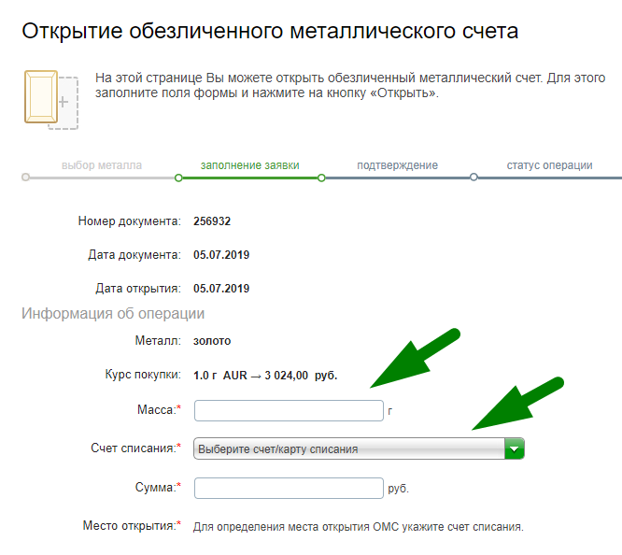Open the Счет списания dropdown list

click(359, 449)
